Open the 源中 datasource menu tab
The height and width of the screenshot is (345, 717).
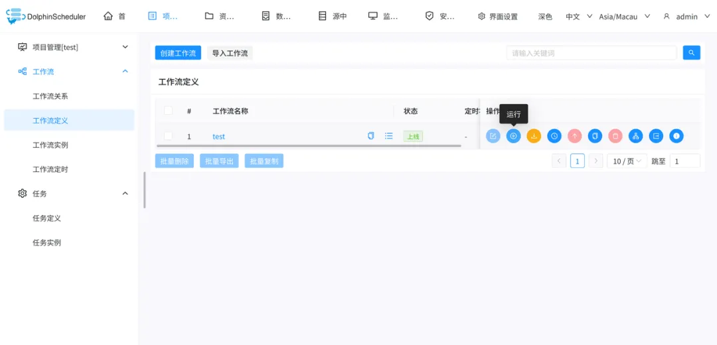coord(333,17)
